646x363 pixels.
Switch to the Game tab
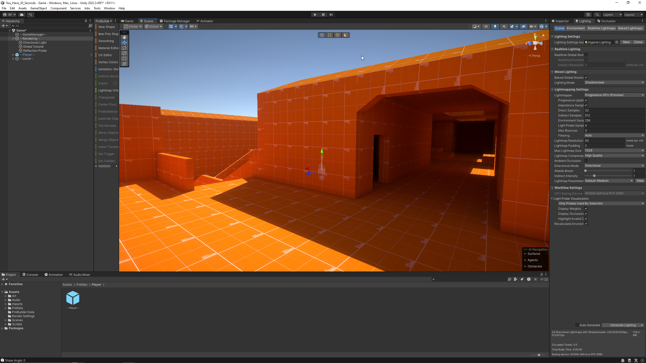click(127, 21)
